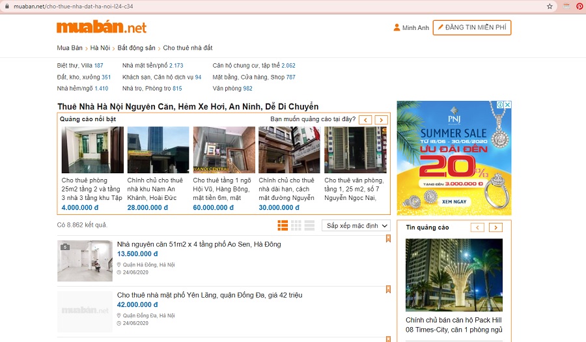Open Căn hộ chung cư, tập thể category
The width and height of the screenshot is (586, 342).
click(254, 65)
